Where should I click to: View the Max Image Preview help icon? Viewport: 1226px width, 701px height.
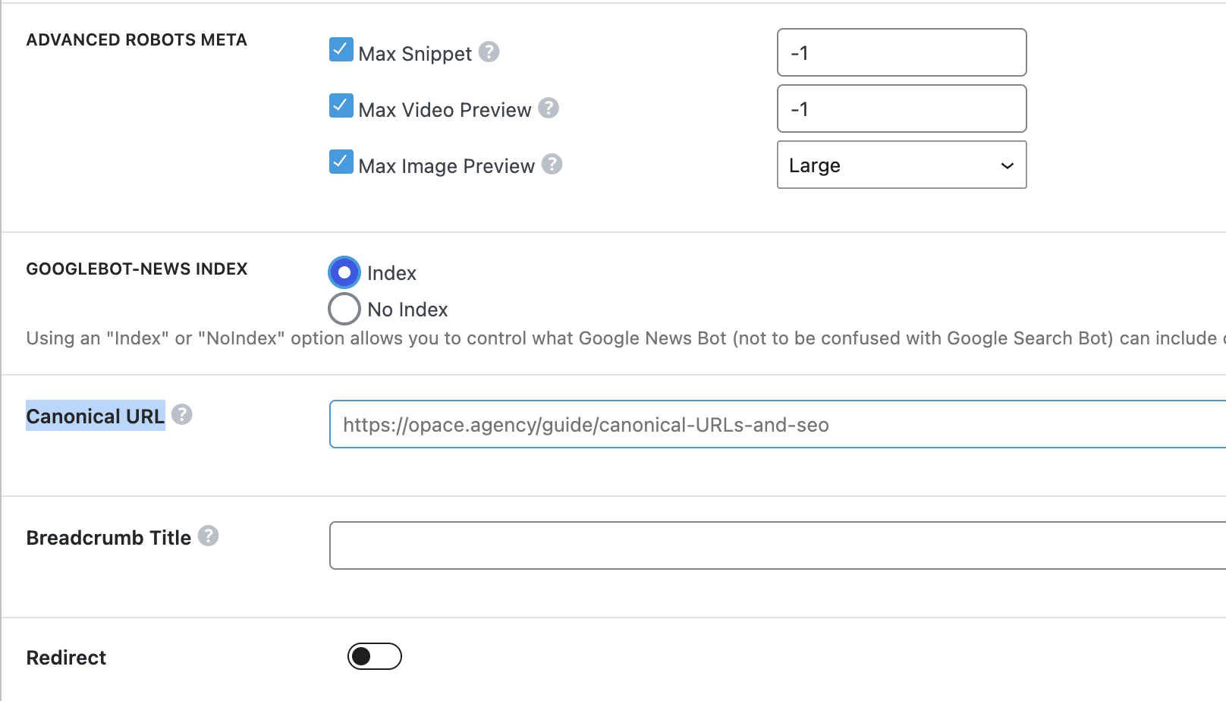[552, 165]
